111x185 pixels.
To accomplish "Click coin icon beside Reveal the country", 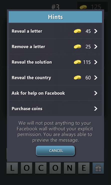I will point(77,78).
